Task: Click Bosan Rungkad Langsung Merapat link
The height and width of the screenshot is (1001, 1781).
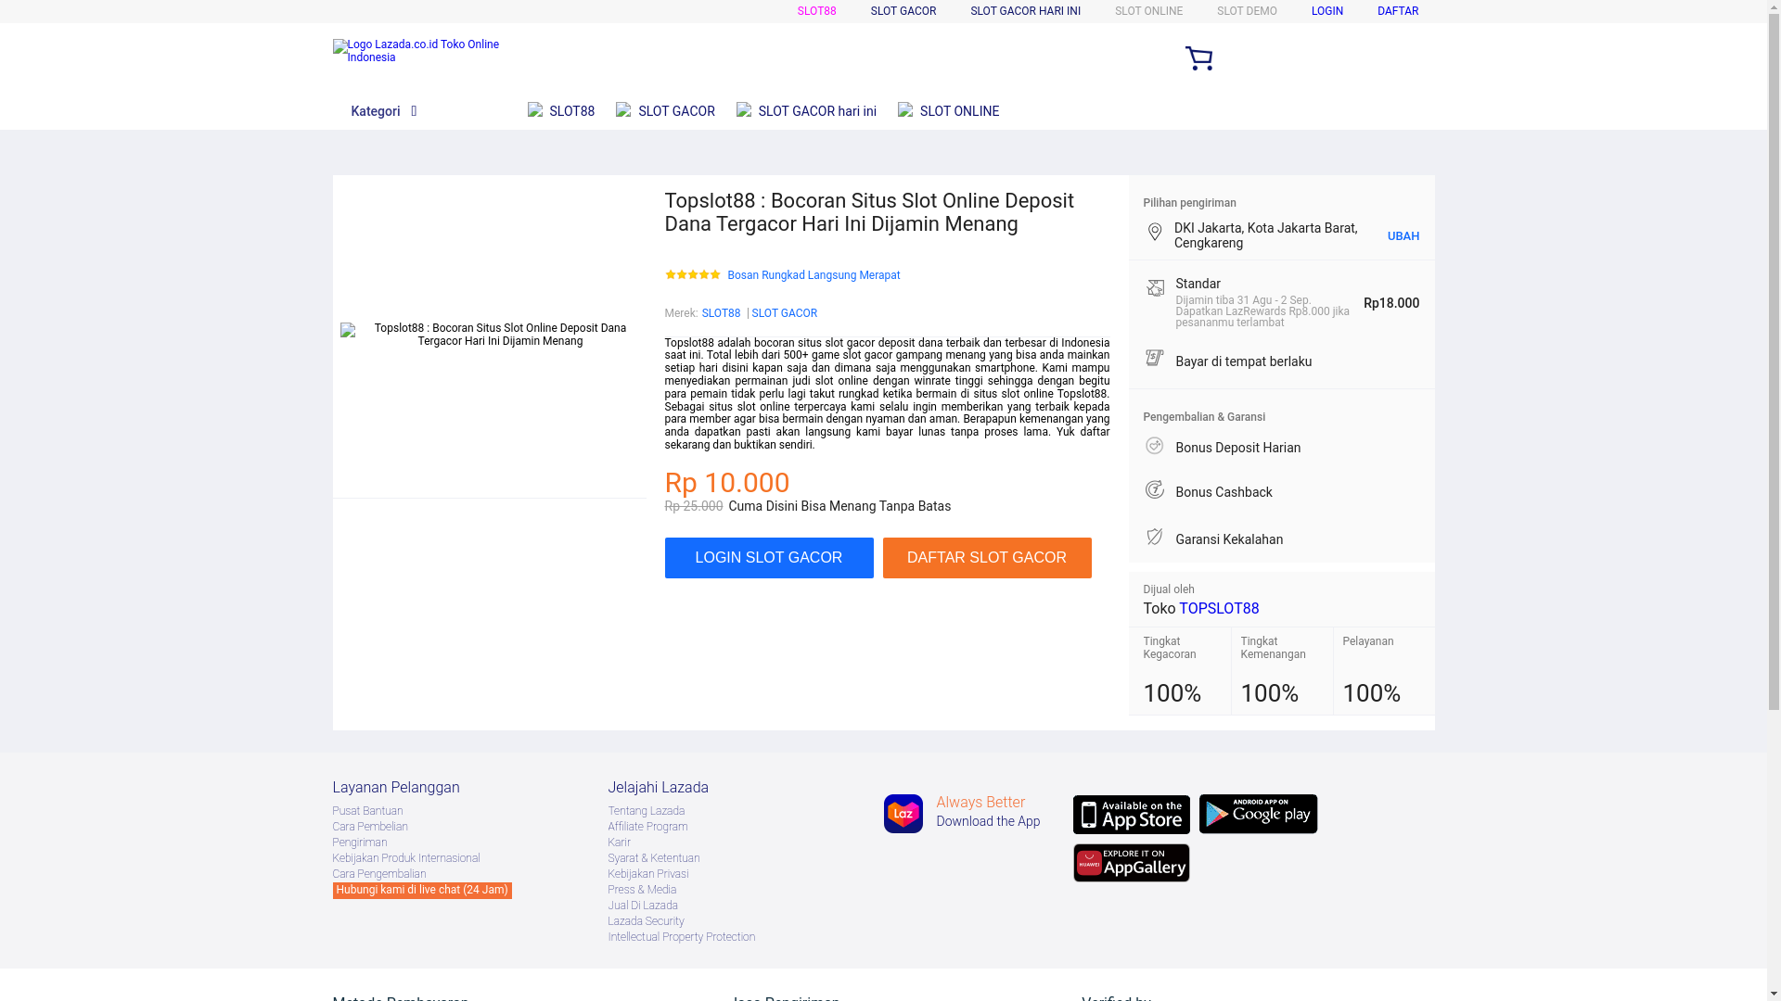Action: click(x=814, y=275)
